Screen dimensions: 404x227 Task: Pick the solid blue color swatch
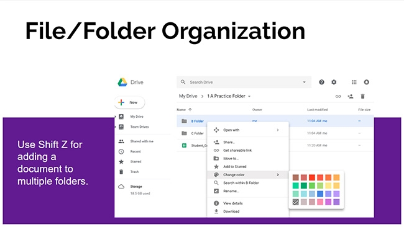pyautogui.click(x=320, y=194)
